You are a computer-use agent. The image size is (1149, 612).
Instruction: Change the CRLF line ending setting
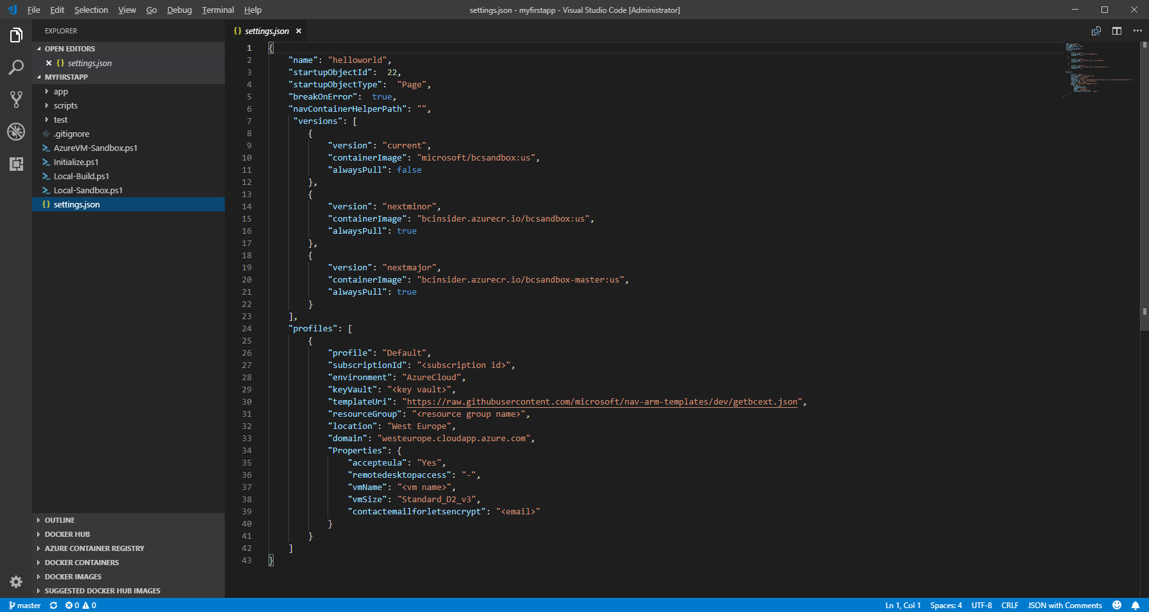click(1009, 605)
